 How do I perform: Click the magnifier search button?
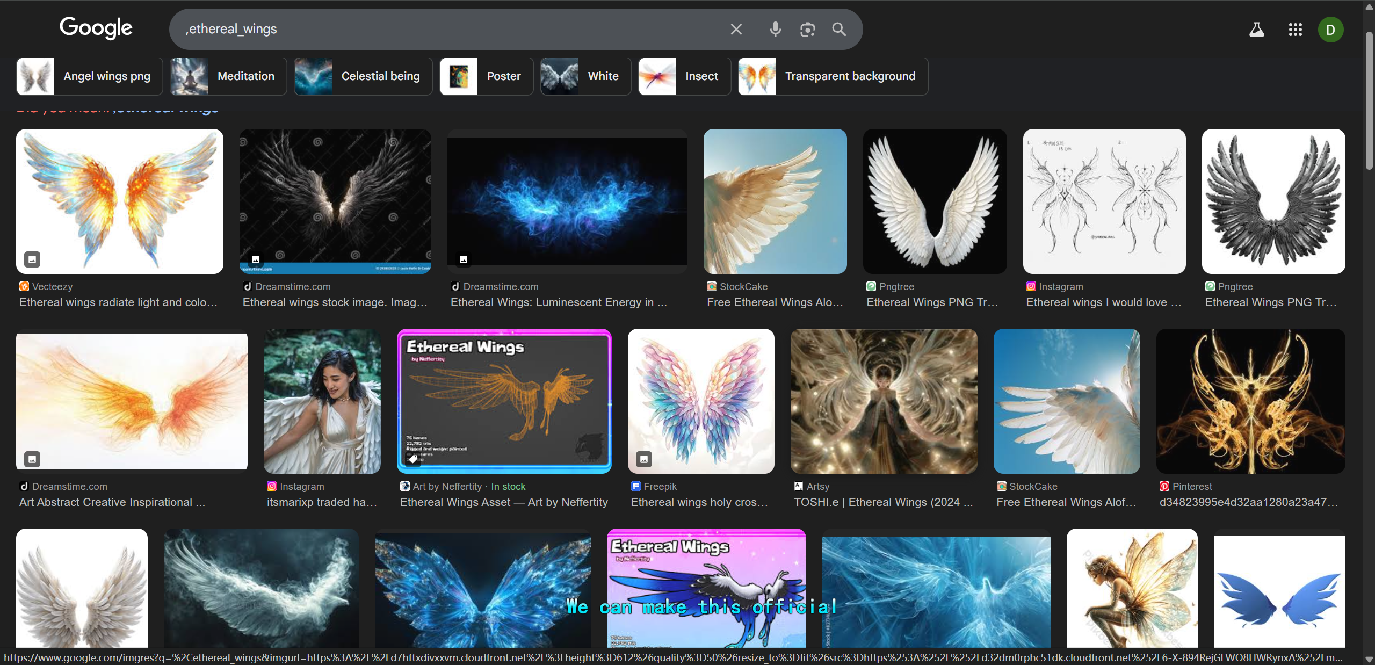click(x=839, y=29)
